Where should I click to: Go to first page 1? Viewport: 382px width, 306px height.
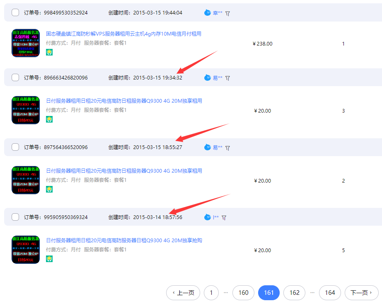(x=211, y=293)
